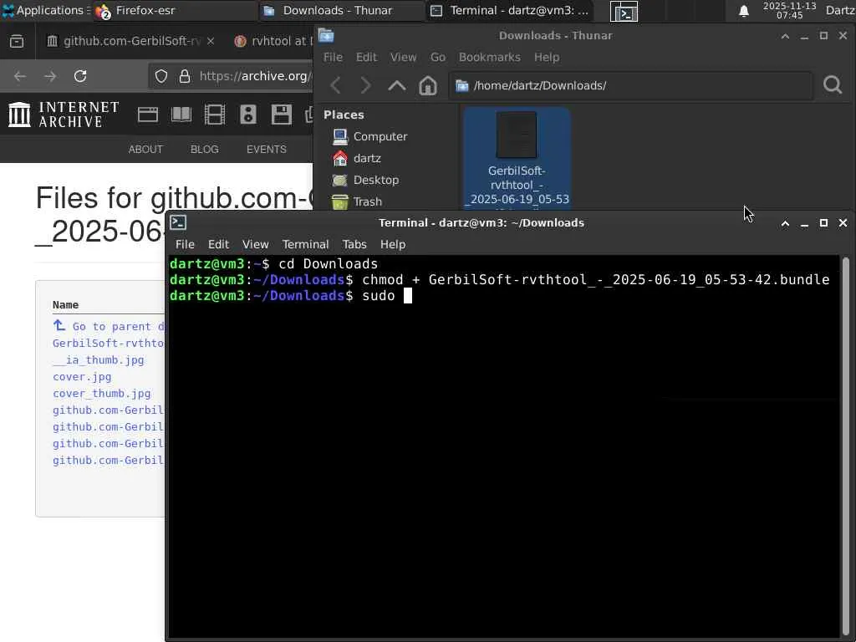Open the Internet Archive software floppy icon
The height and width of the screenshot is (642, 856).
click(x=281, y=115)
